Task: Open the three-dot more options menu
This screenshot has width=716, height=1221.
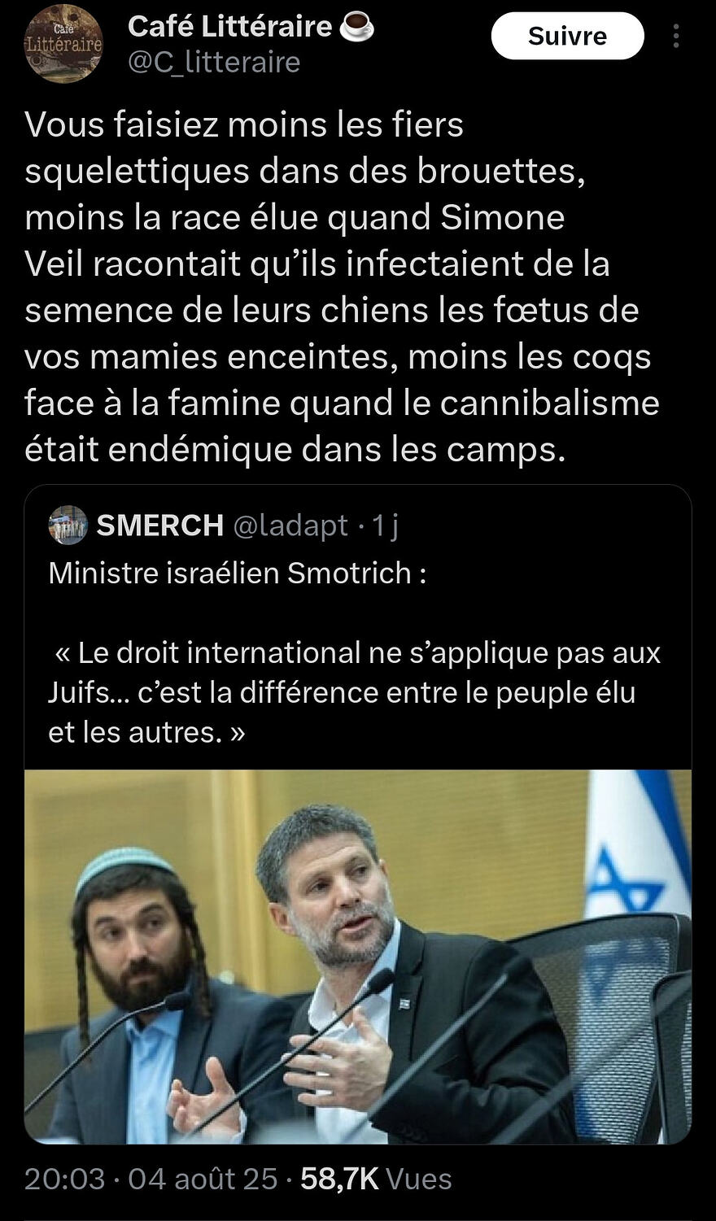Action: [676, 36]
